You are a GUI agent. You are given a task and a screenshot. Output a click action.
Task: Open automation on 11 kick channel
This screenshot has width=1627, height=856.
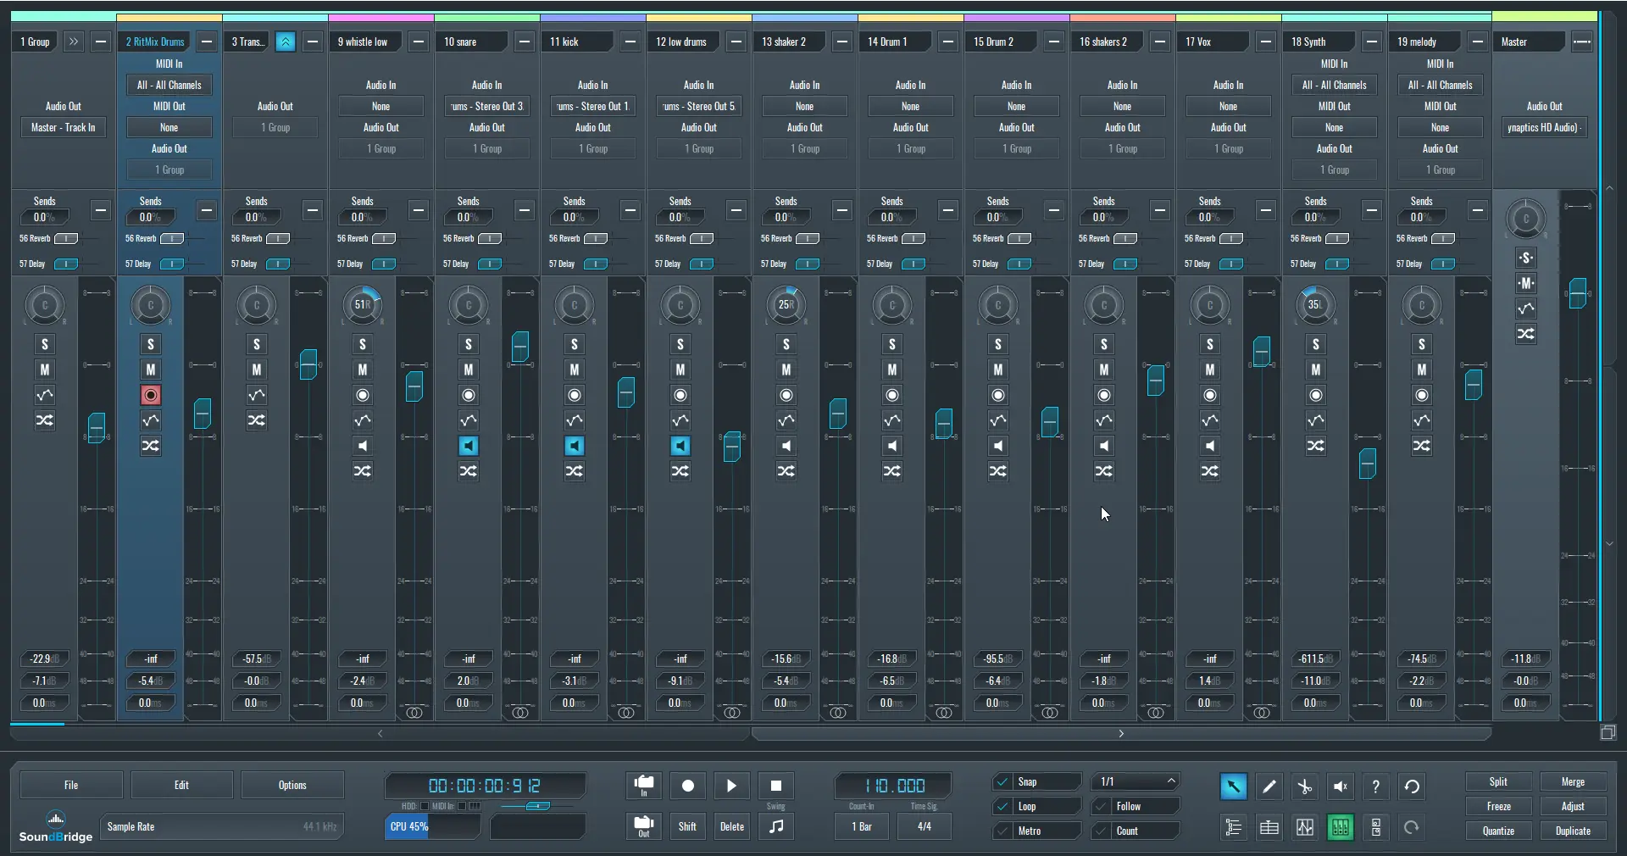pyautogui.click(x=575, y=420)
